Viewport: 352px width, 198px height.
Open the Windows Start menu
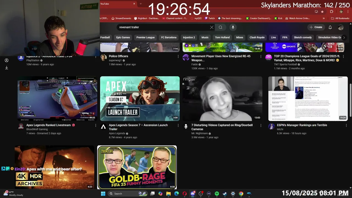point(103,194)
